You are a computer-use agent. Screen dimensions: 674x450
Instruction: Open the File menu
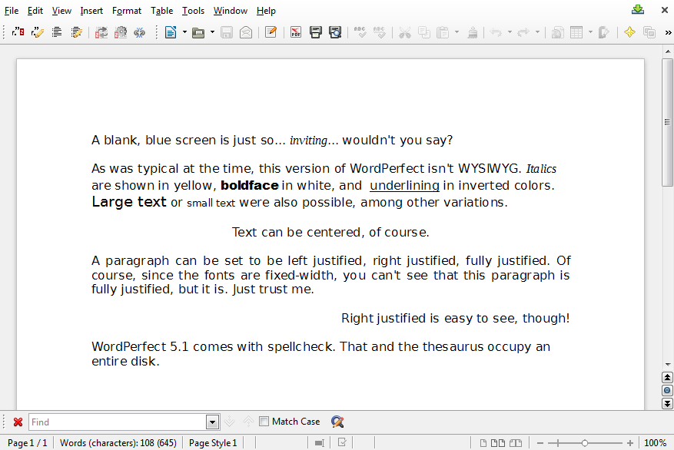click(12, 11)
